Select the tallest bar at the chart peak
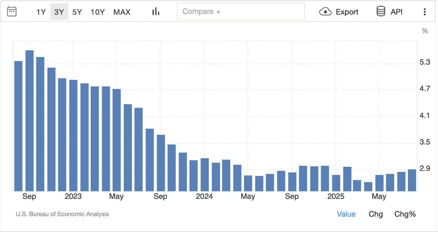 point(29,121)
